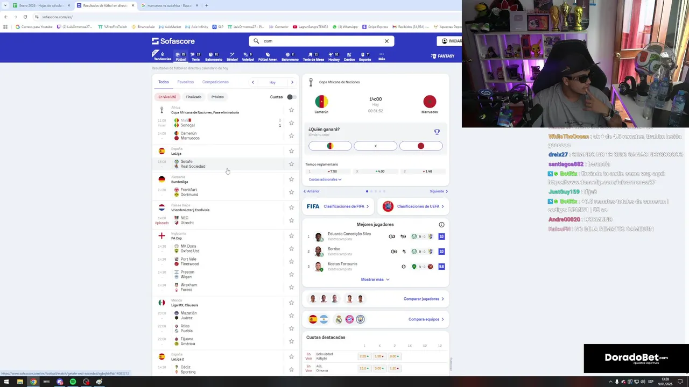Open the Sofascore home logo
689x387 pixels.
173,41
